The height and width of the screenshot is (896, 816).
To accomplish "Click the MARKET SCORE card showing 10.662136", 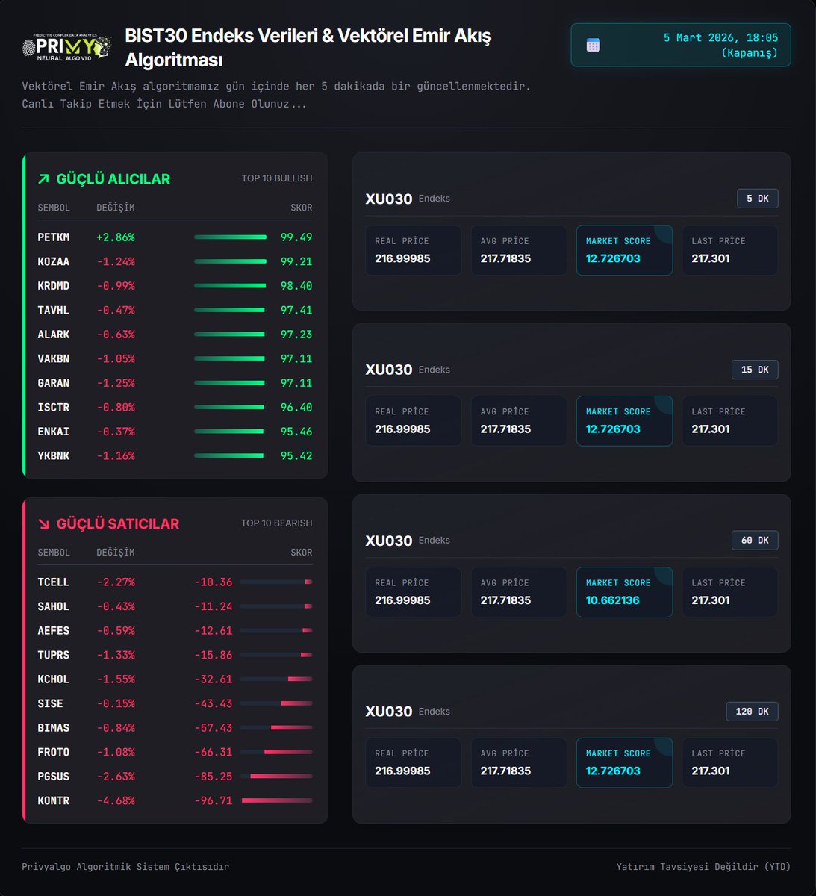I will point(624,592).
